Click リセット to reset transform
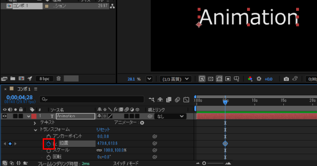This screenshot has height=166, width=317. click(x=103, y=130)
